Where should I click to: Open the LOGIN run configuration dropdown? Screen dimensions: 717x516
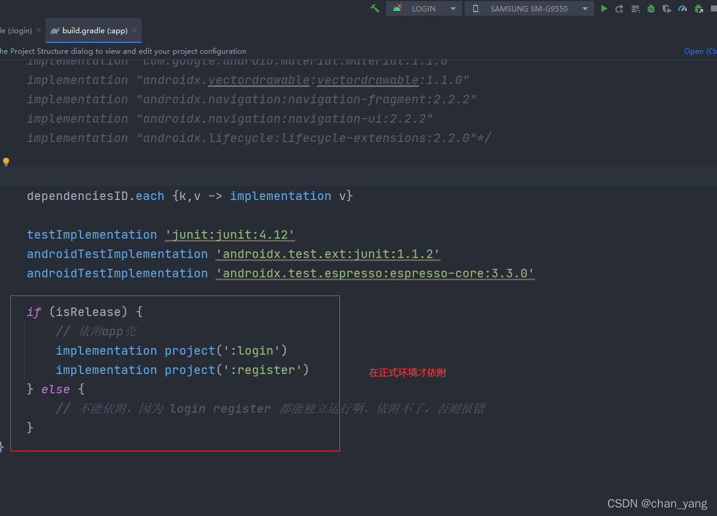point(424,8)
